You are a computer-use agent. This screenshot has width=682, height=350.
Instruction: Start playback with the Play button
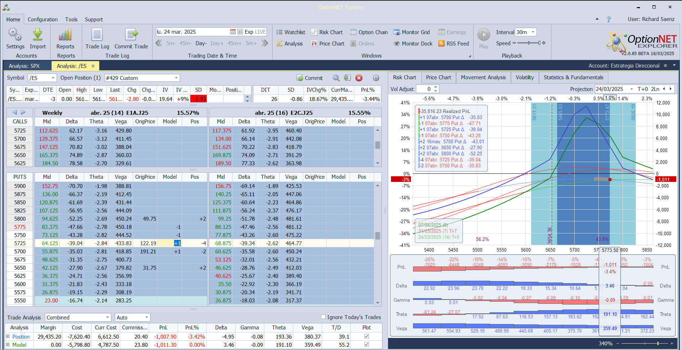pos(483,35)
